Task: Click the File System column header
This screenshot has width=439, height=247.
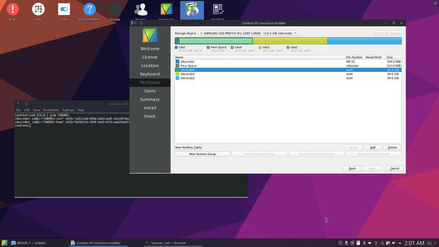Action: pyautogui.click(x=354, y=57)
